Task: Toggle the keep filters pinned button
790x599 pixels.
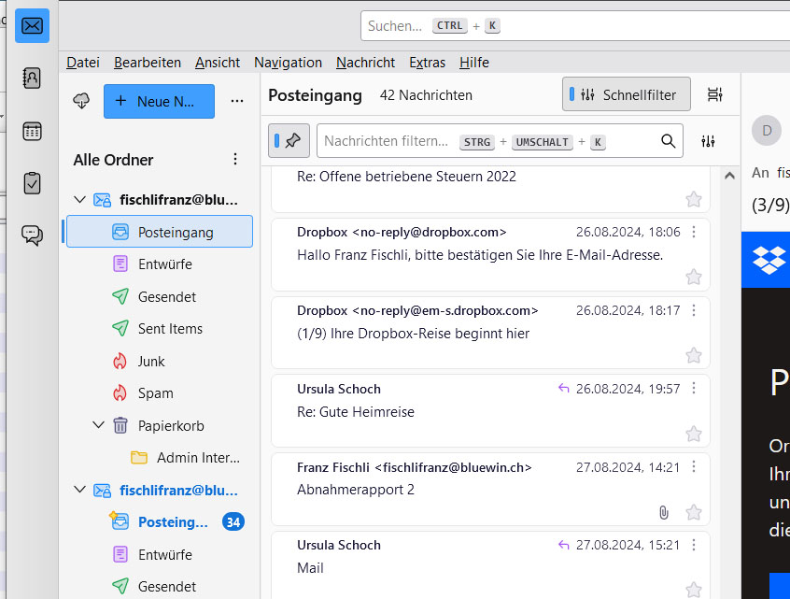Action: click(289, 141)
